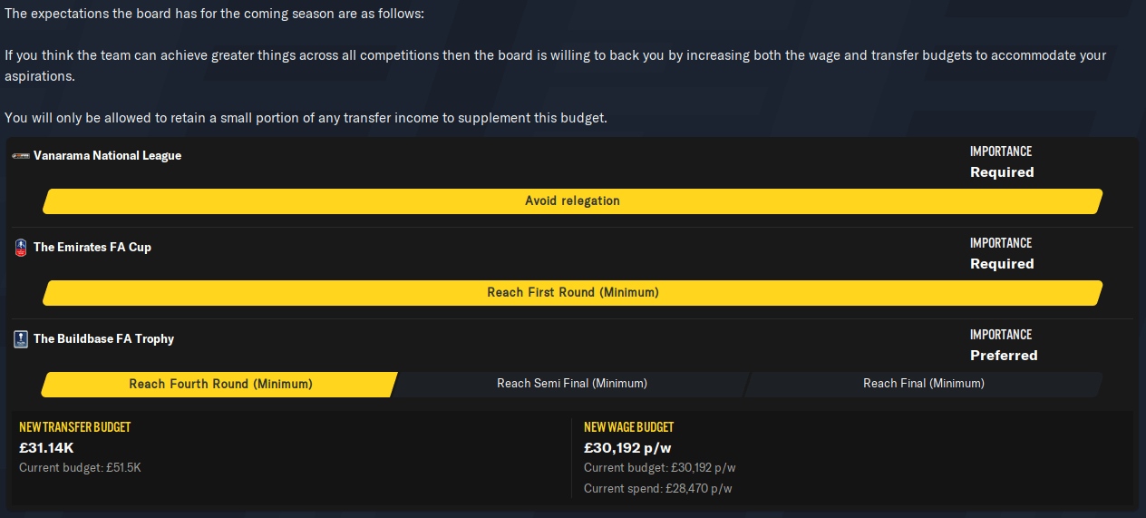Choose Reach Fourth Round (Minimum) option
Image resolution: width=1146 pixels, height=518 pixels.
(x=219, y=385)
